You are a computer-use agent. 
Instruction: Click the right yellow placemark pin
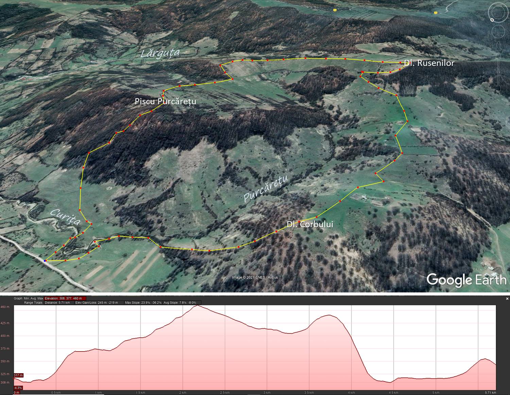pos(436,13)
